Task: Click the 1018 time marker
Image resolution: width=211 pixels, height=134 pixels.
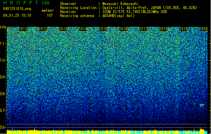Action: (x=163, y=29)
